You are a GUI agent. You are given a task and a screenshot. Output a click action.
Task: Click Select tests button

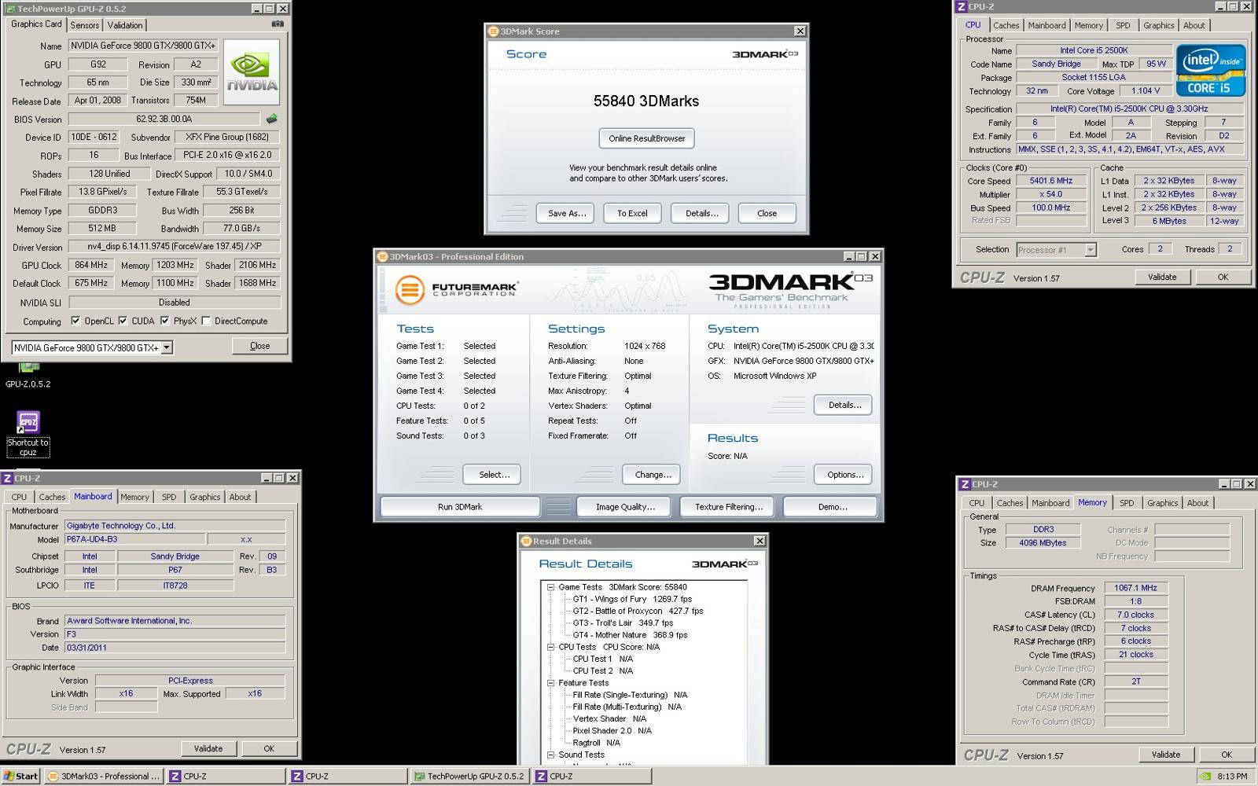494,475
